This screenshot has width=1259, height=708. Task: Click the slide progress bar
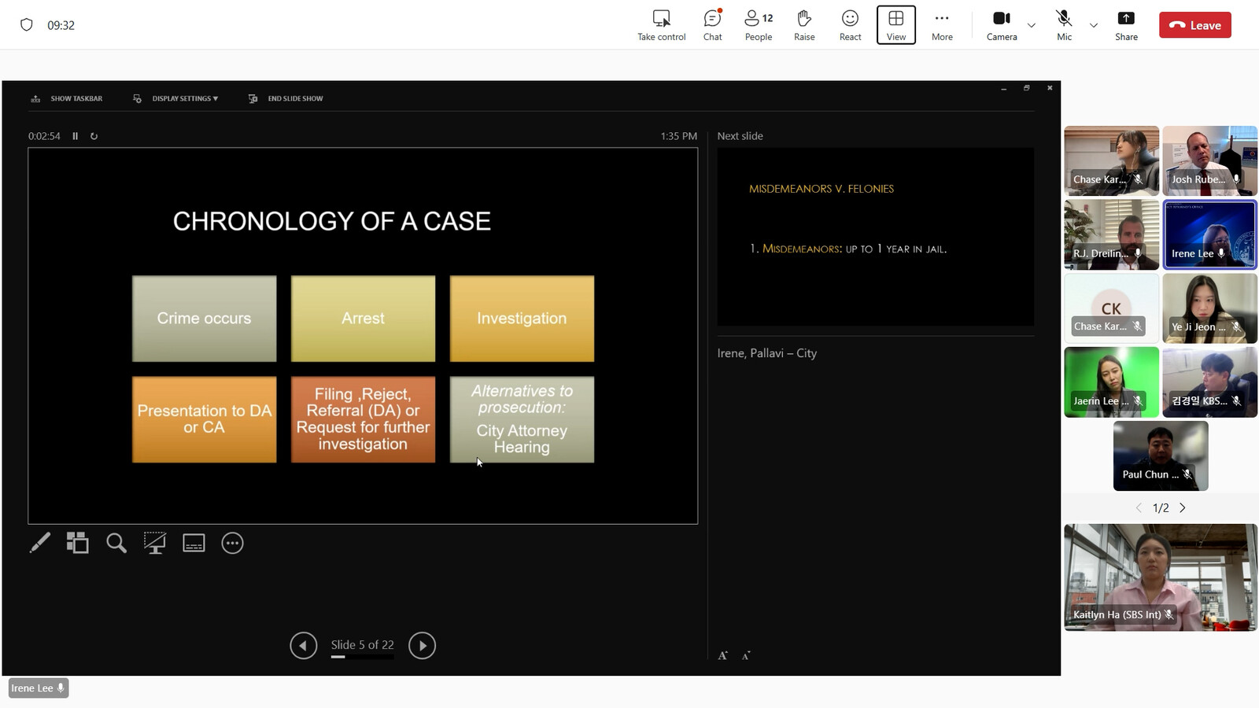(x=362, y=657)
